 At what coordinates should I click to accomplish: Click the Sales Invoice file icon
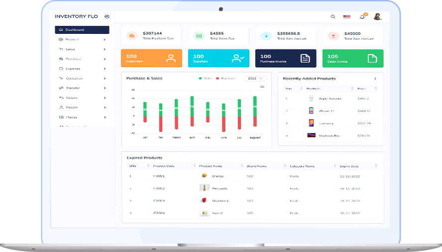[372, 58]
